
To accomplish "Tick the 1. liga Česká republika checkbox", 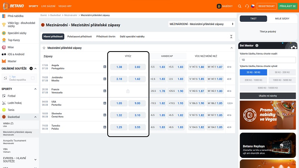I will tap(33, 78).
